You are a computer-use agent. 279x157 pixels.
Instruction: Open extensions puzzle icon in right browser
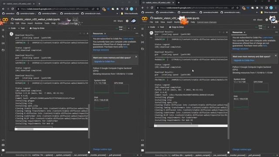pos(257,8)
